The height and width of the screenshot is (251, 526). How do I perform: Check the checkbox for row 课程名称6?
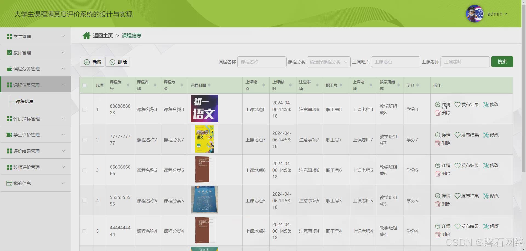(84, 170)
